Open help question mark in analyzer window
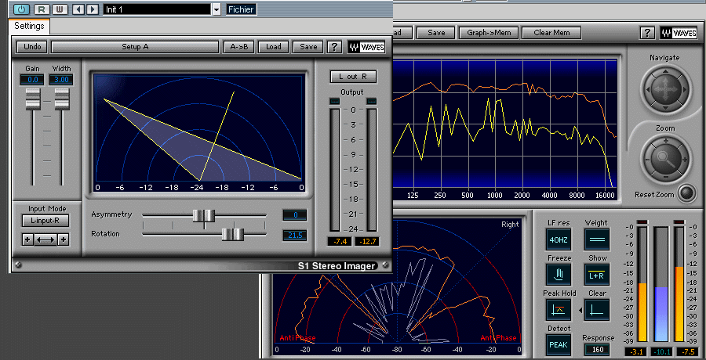 coord(647,33)
